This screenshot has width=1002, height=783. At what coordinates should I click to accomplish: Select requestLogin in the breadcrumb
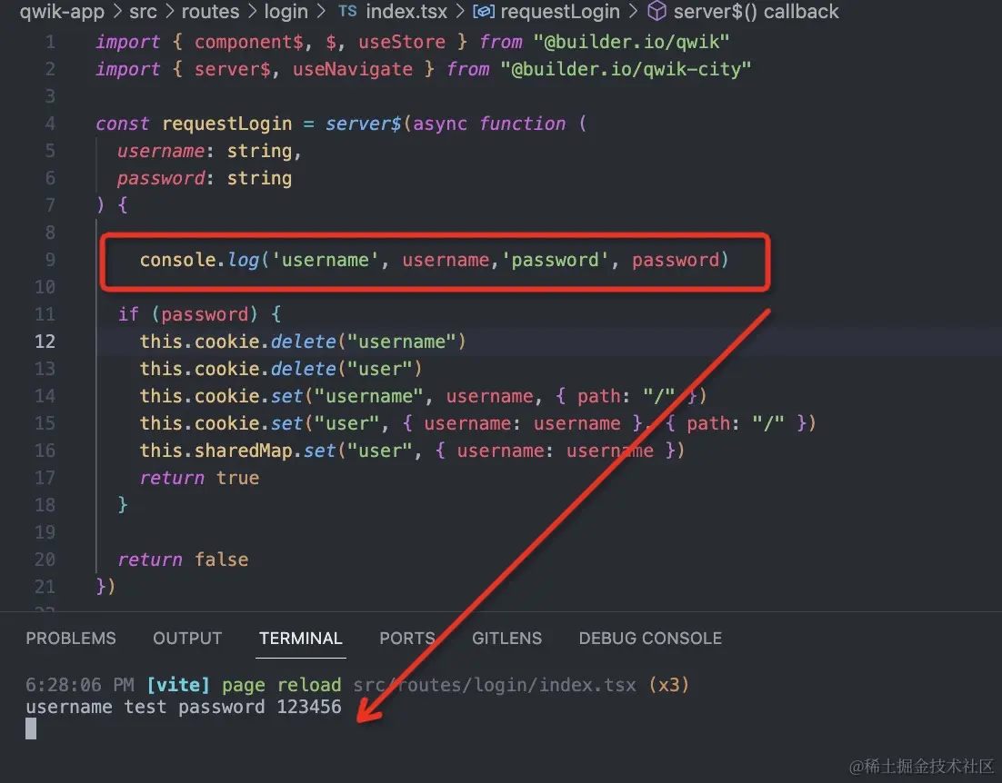click(560, 12)
